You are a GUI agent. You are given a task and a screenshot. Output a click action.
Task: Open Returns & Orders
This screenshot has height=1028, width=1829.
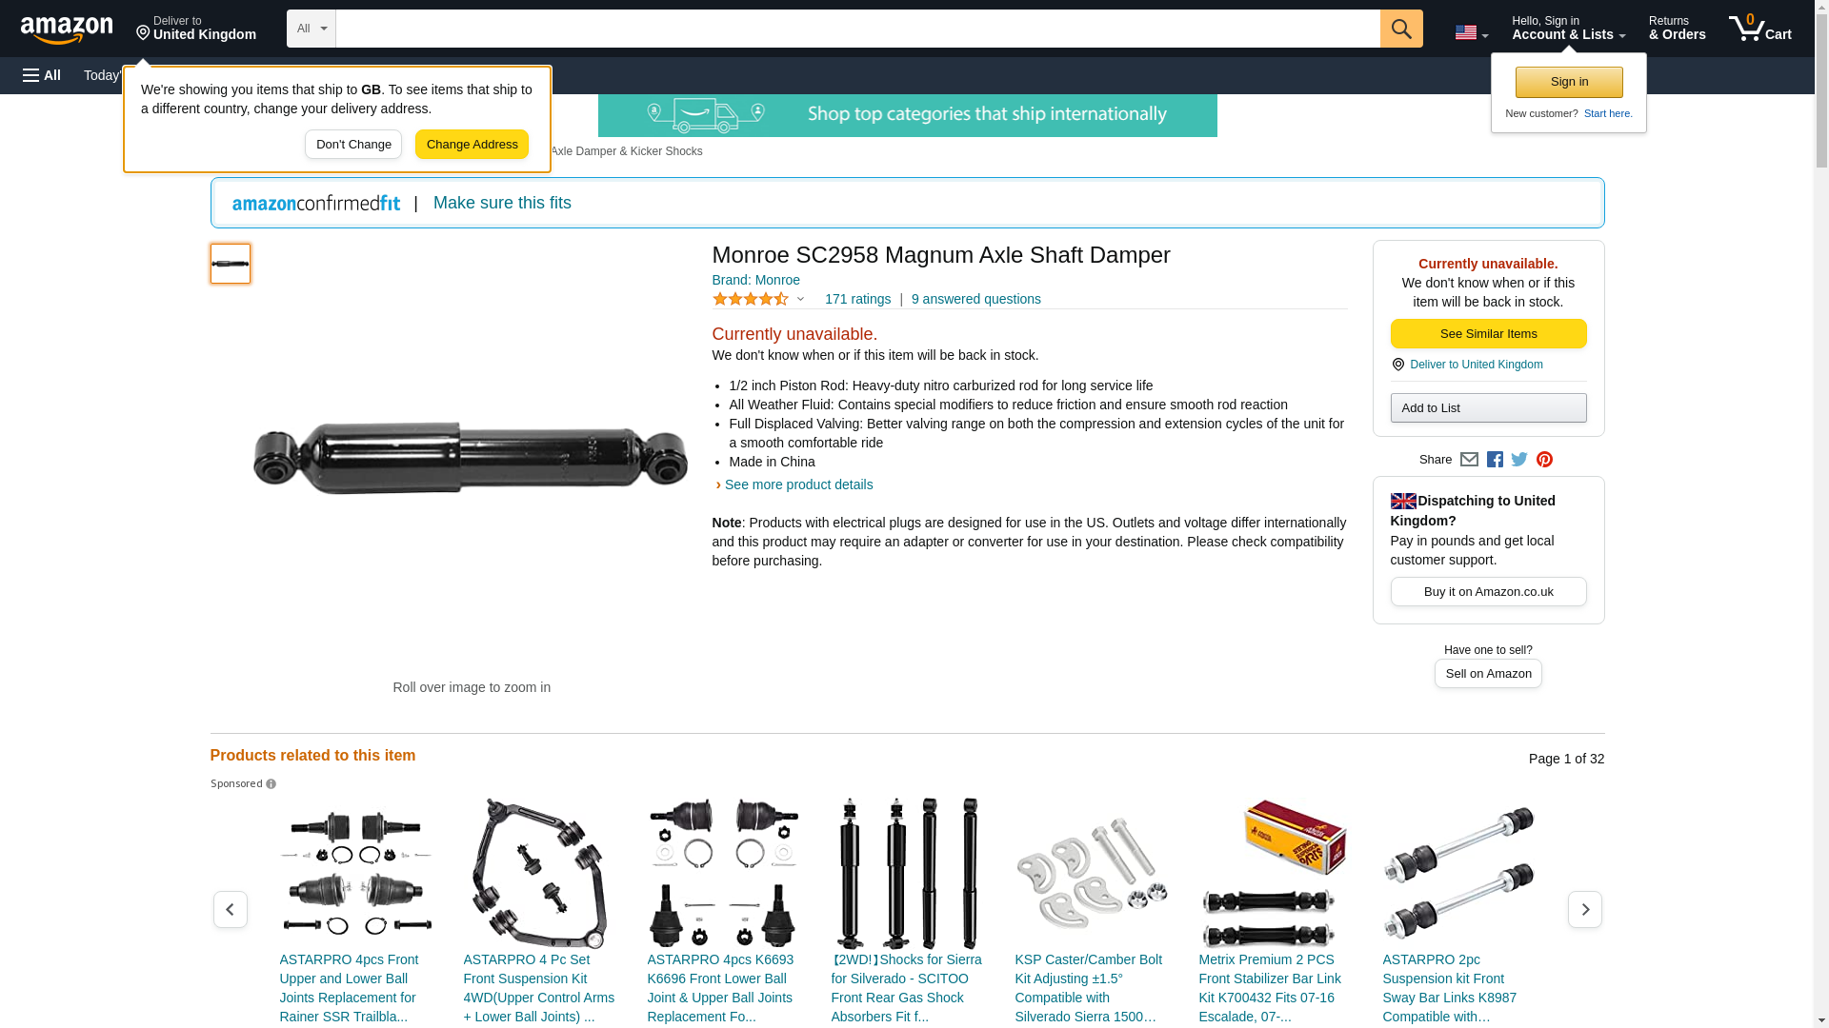pyautogui.click(x=1677, y=29)
